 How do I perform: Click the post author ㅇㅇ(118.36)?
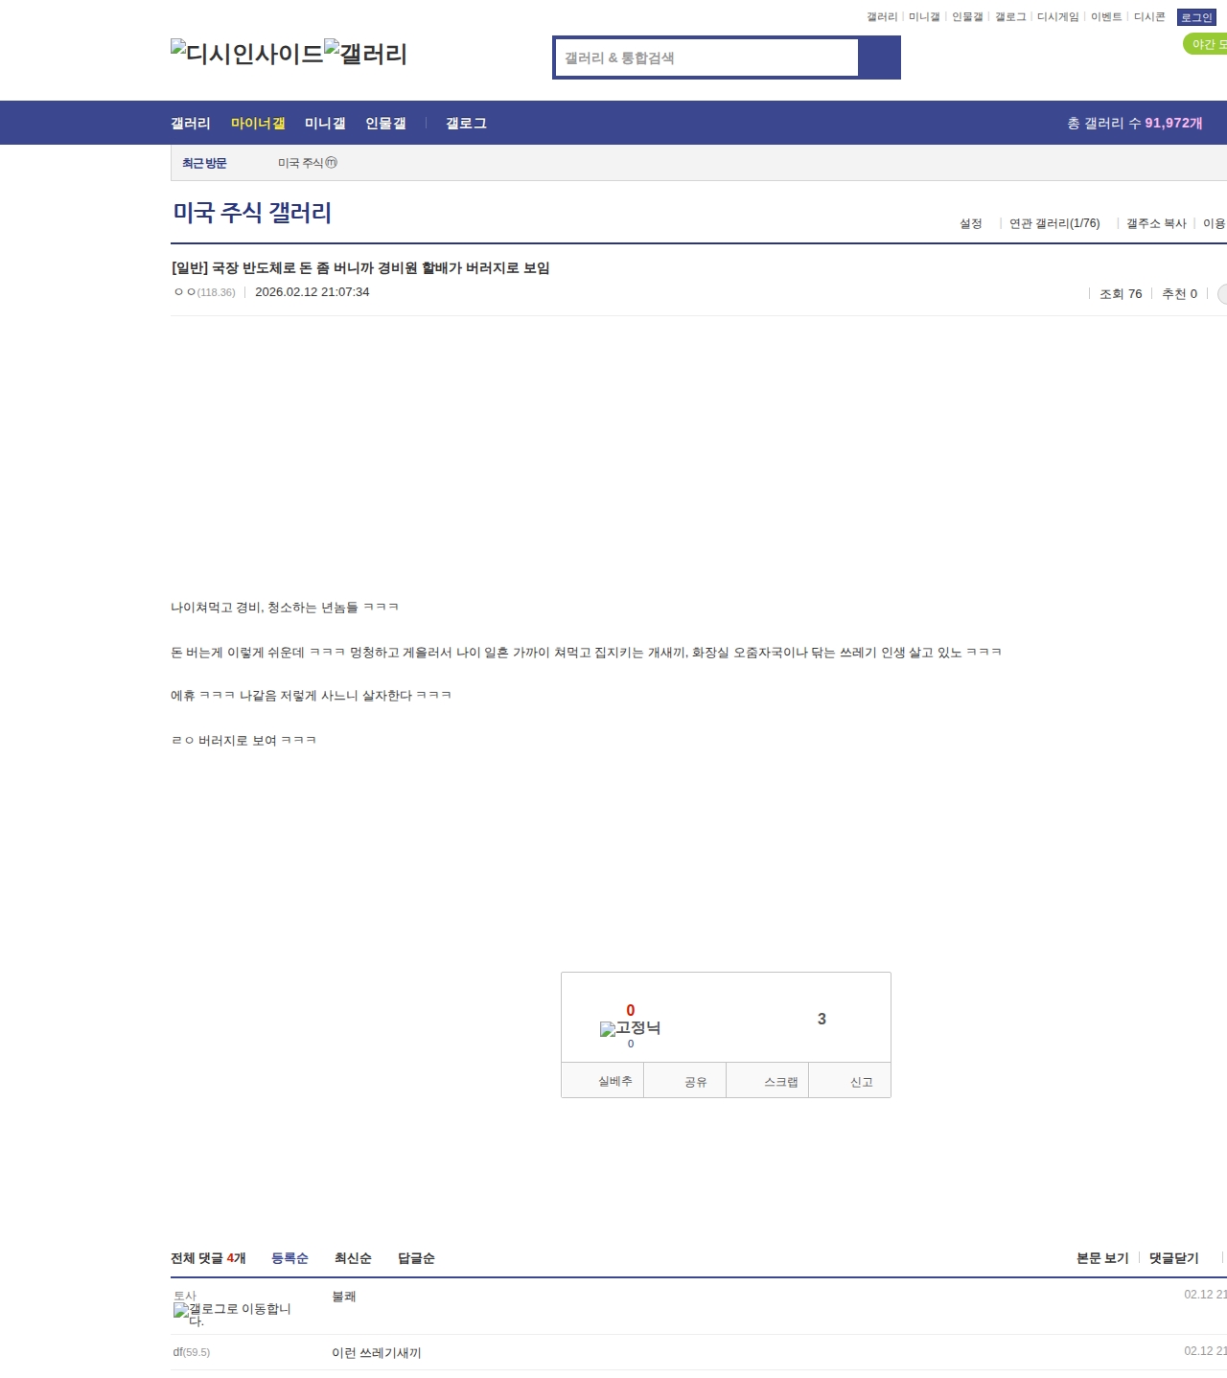click(x=204, y=292)
